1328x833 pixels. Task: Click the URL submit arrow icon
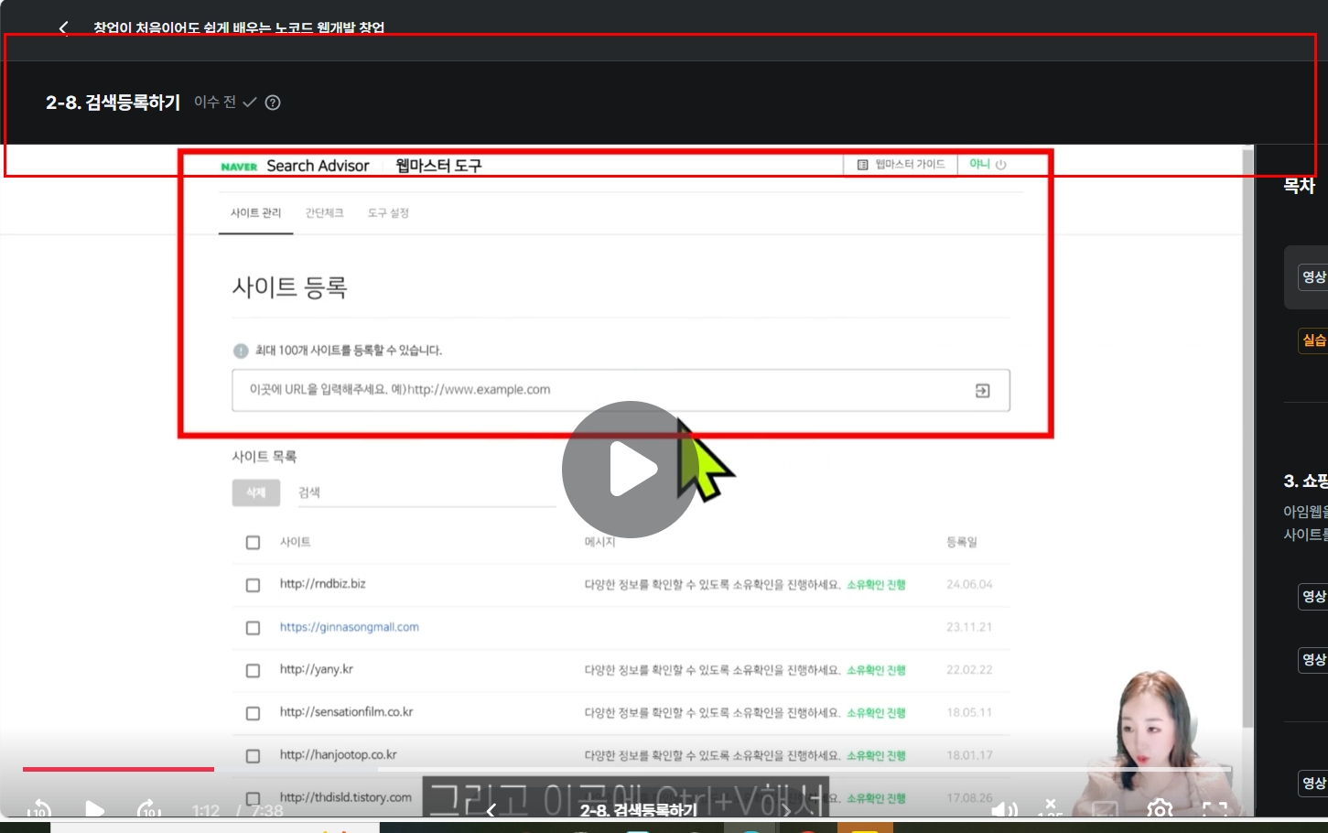click(982, 391)
